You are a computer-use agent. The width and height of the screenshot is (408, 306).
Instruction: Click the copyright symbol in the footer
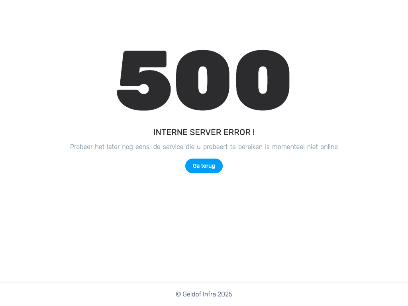(178, 294)
